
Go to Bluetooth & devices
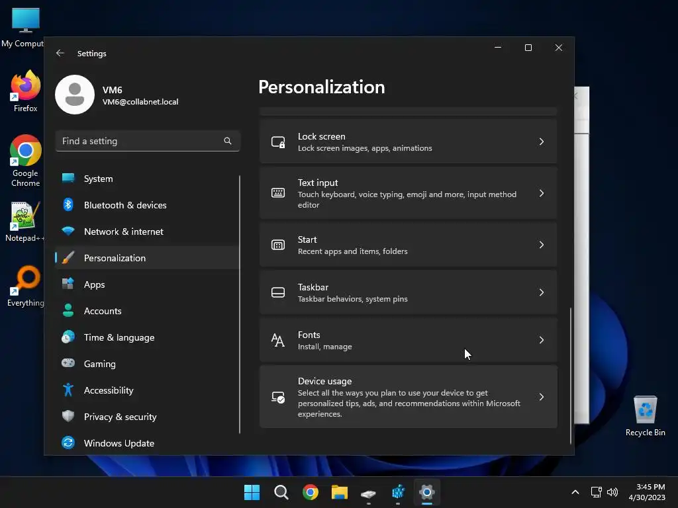point(147,205)
